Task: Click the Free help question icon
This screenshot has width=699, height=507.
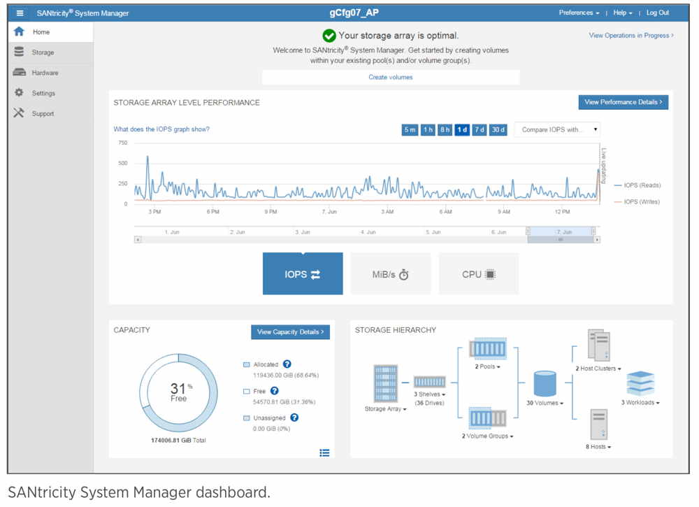Action: [x=275, y=391]
